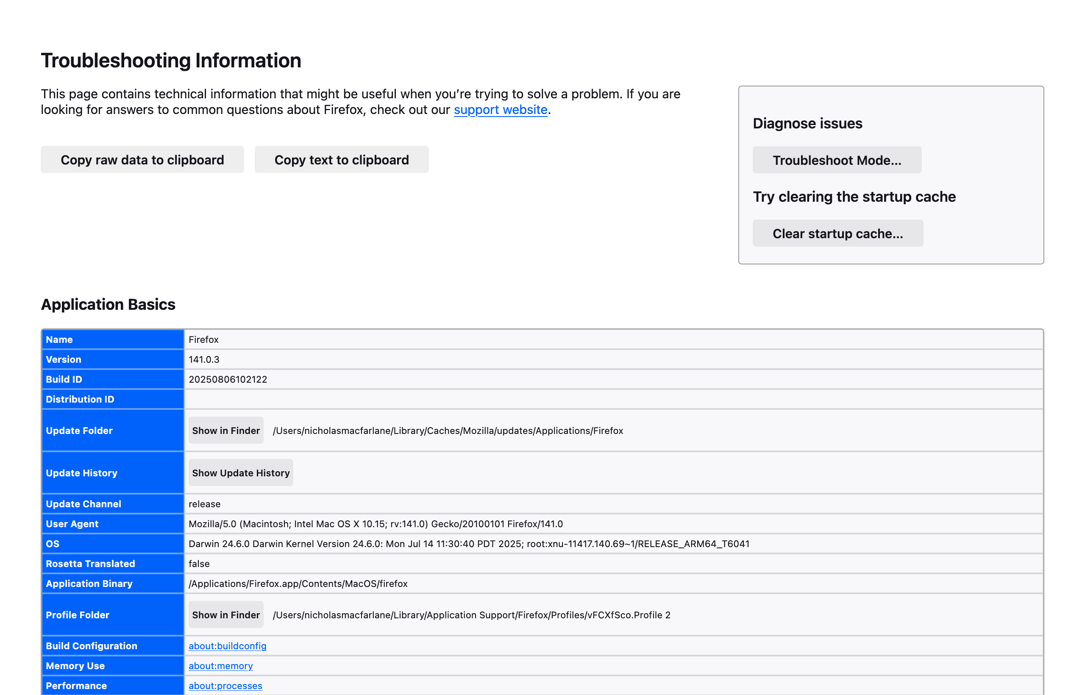Click the Update History row header
Image resolution: width=1085 pixels, height=695 pixels.
(x=112, y=473)
